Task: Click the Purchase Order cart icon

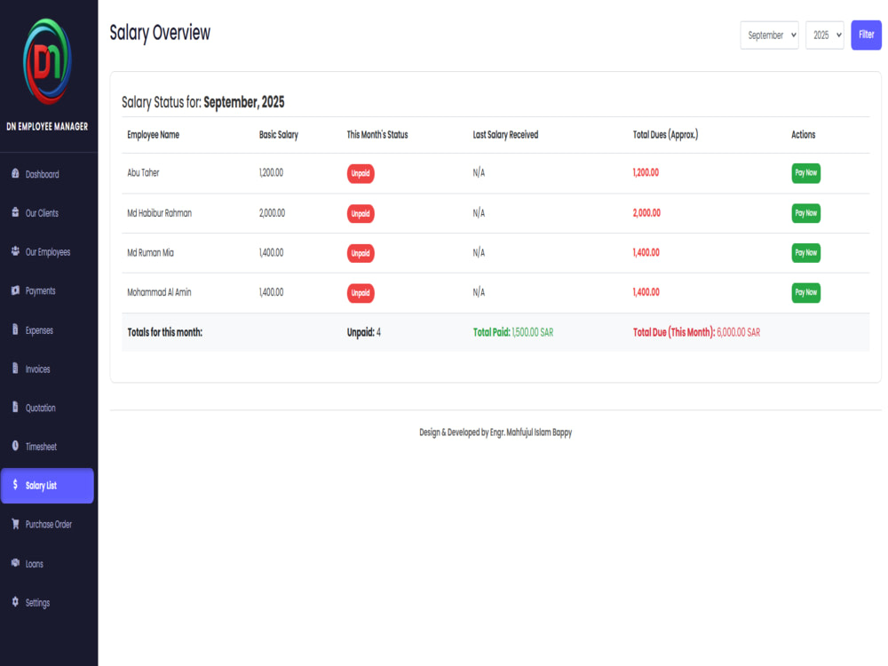Action: pyautogui.click(x=15, y=524)
